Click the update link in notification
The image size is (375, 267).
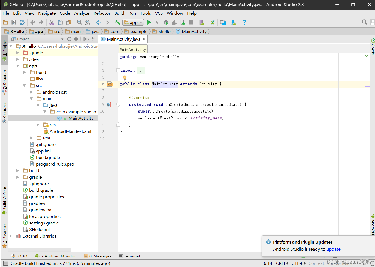334,249
